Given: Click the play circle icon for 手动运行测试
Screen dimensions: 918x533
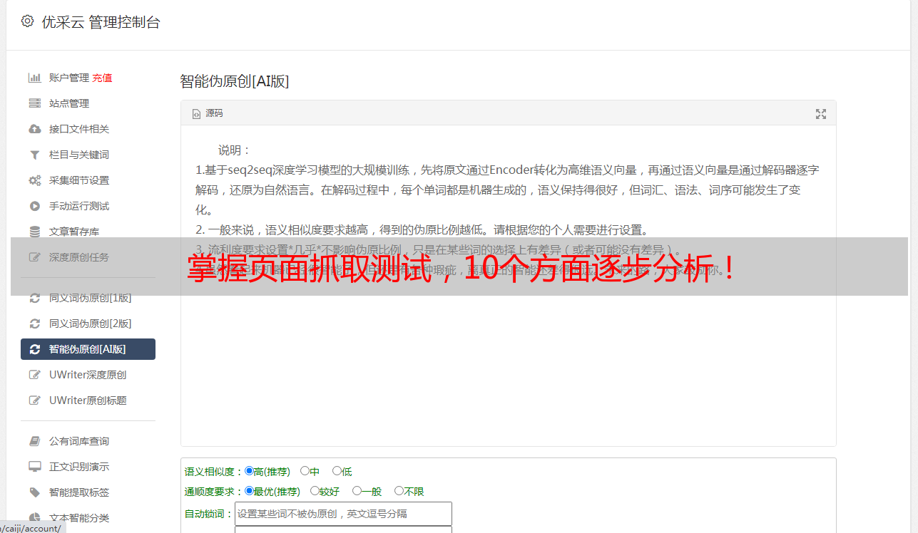Looking at the screenshot, I should pos(34,206).
